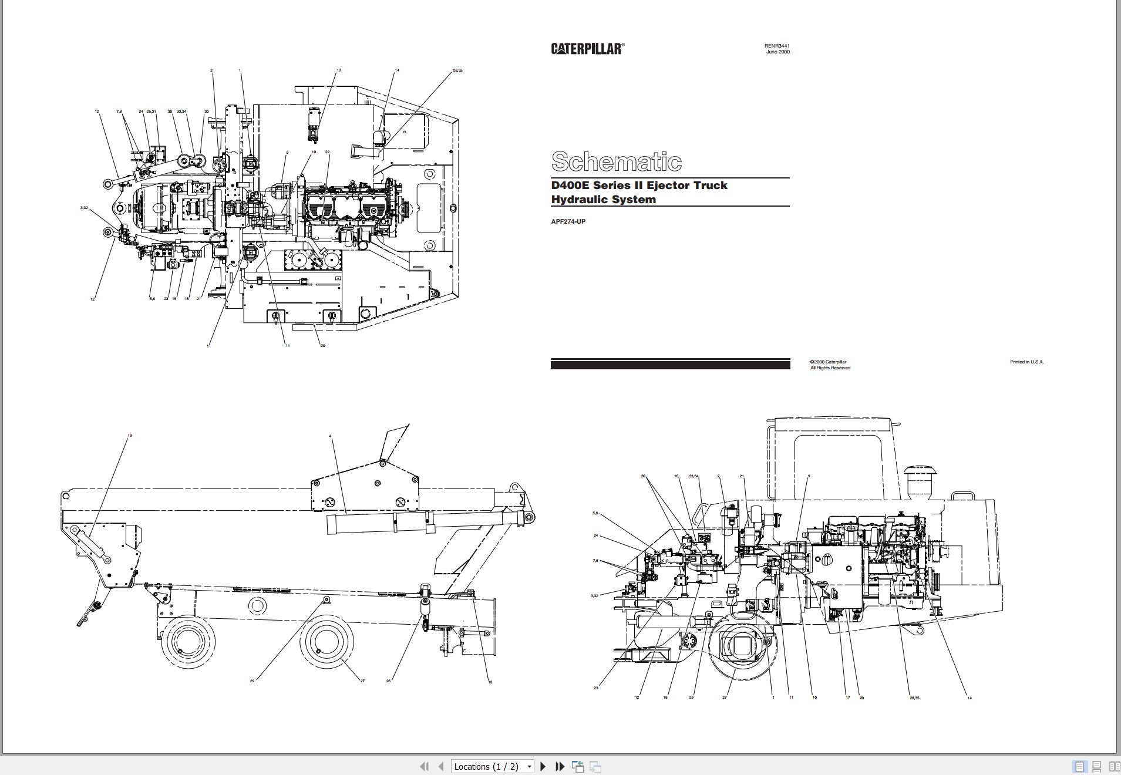Switch to two-page facing view
The width and height of the screenshot is (1121, 775).
tap(1113, 767)
